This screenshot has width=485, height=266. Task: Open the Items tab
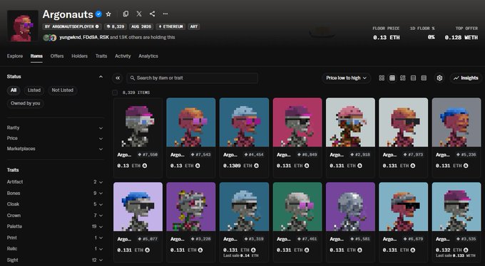coord(36,56)
